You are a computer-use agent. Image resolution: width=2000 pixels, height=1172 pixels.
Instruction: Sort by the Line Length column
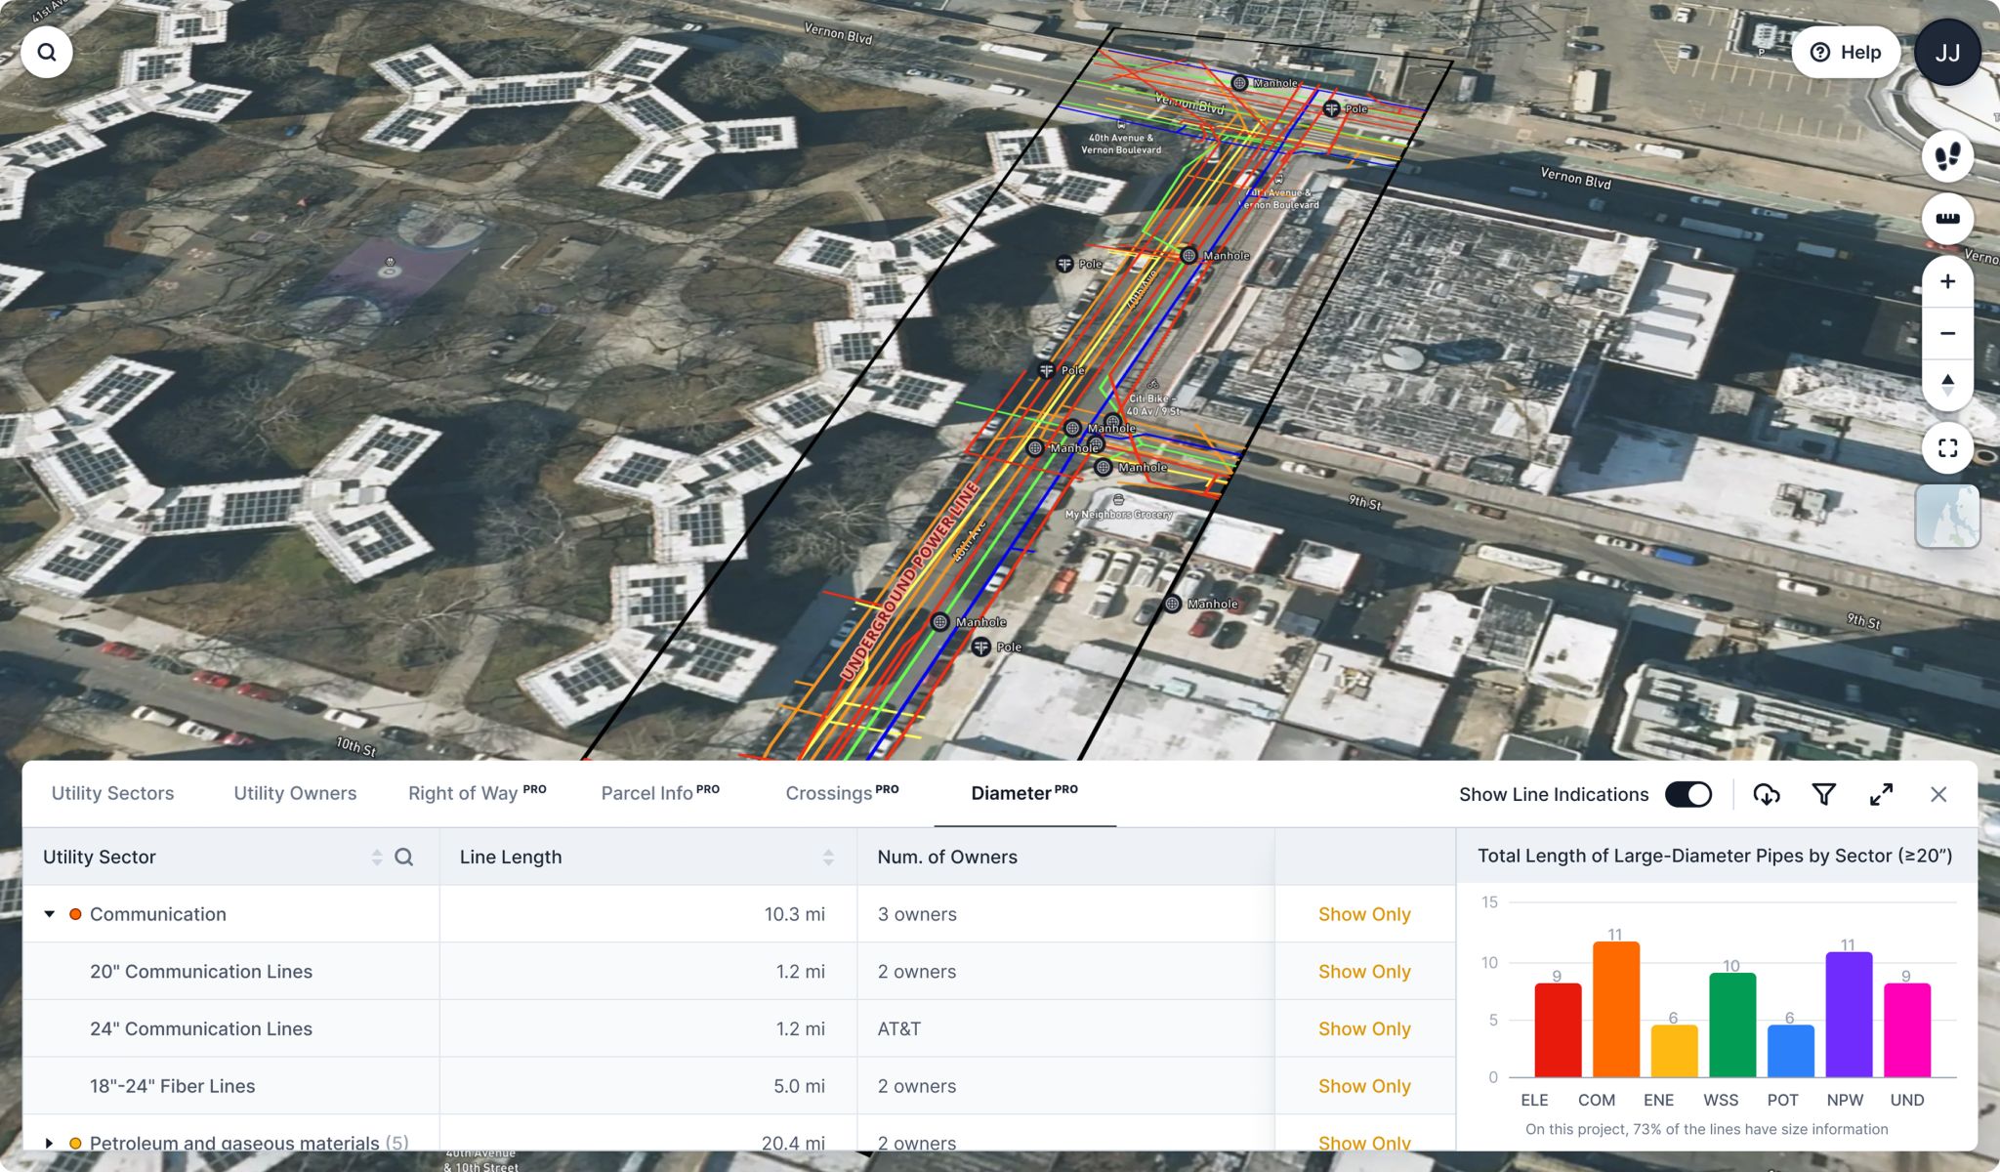click(x=828, y=858)
